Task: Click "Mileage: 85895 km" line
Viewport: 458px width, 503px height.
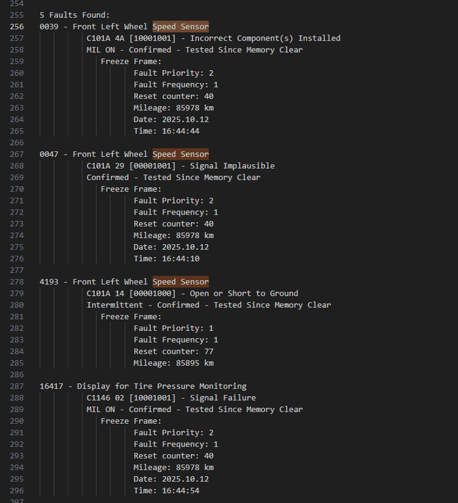Action: 173,363
